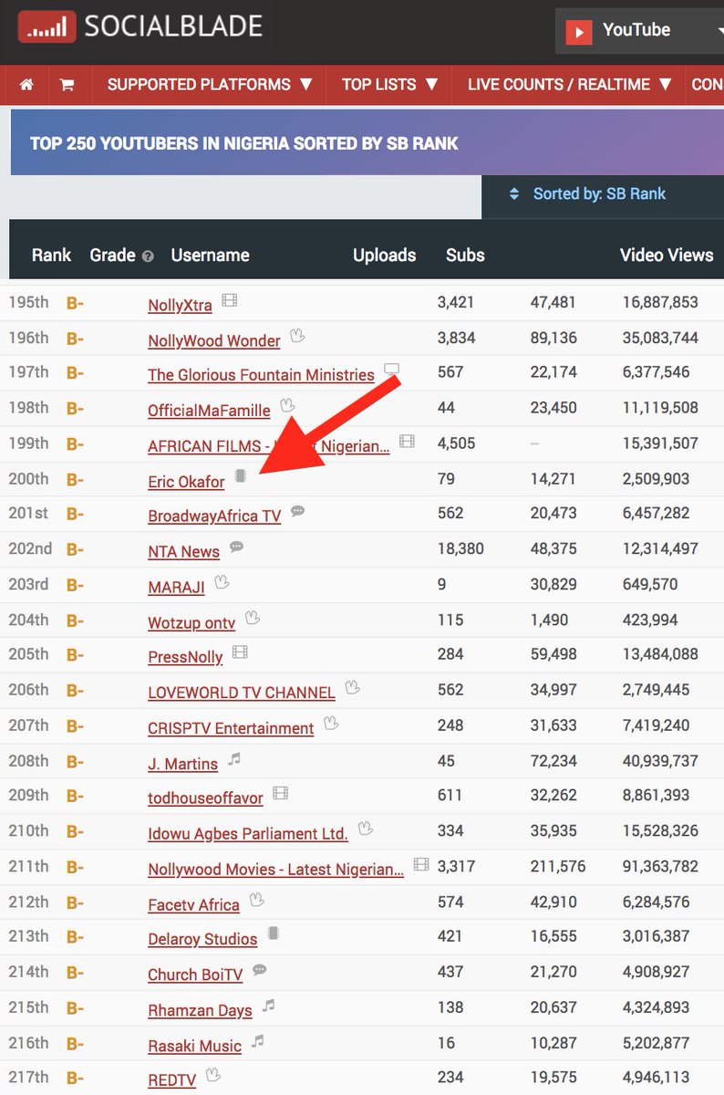Open the NollyXtra channel link
Image resolution: width=724 pixels, height=1095 pixels.
tap(180, 306)
